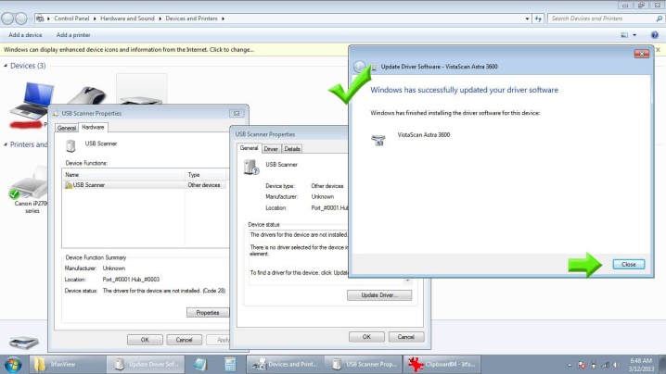Dismiss the yellow information bar
Viewport: 666px width, 374px height.
(658, 50)
